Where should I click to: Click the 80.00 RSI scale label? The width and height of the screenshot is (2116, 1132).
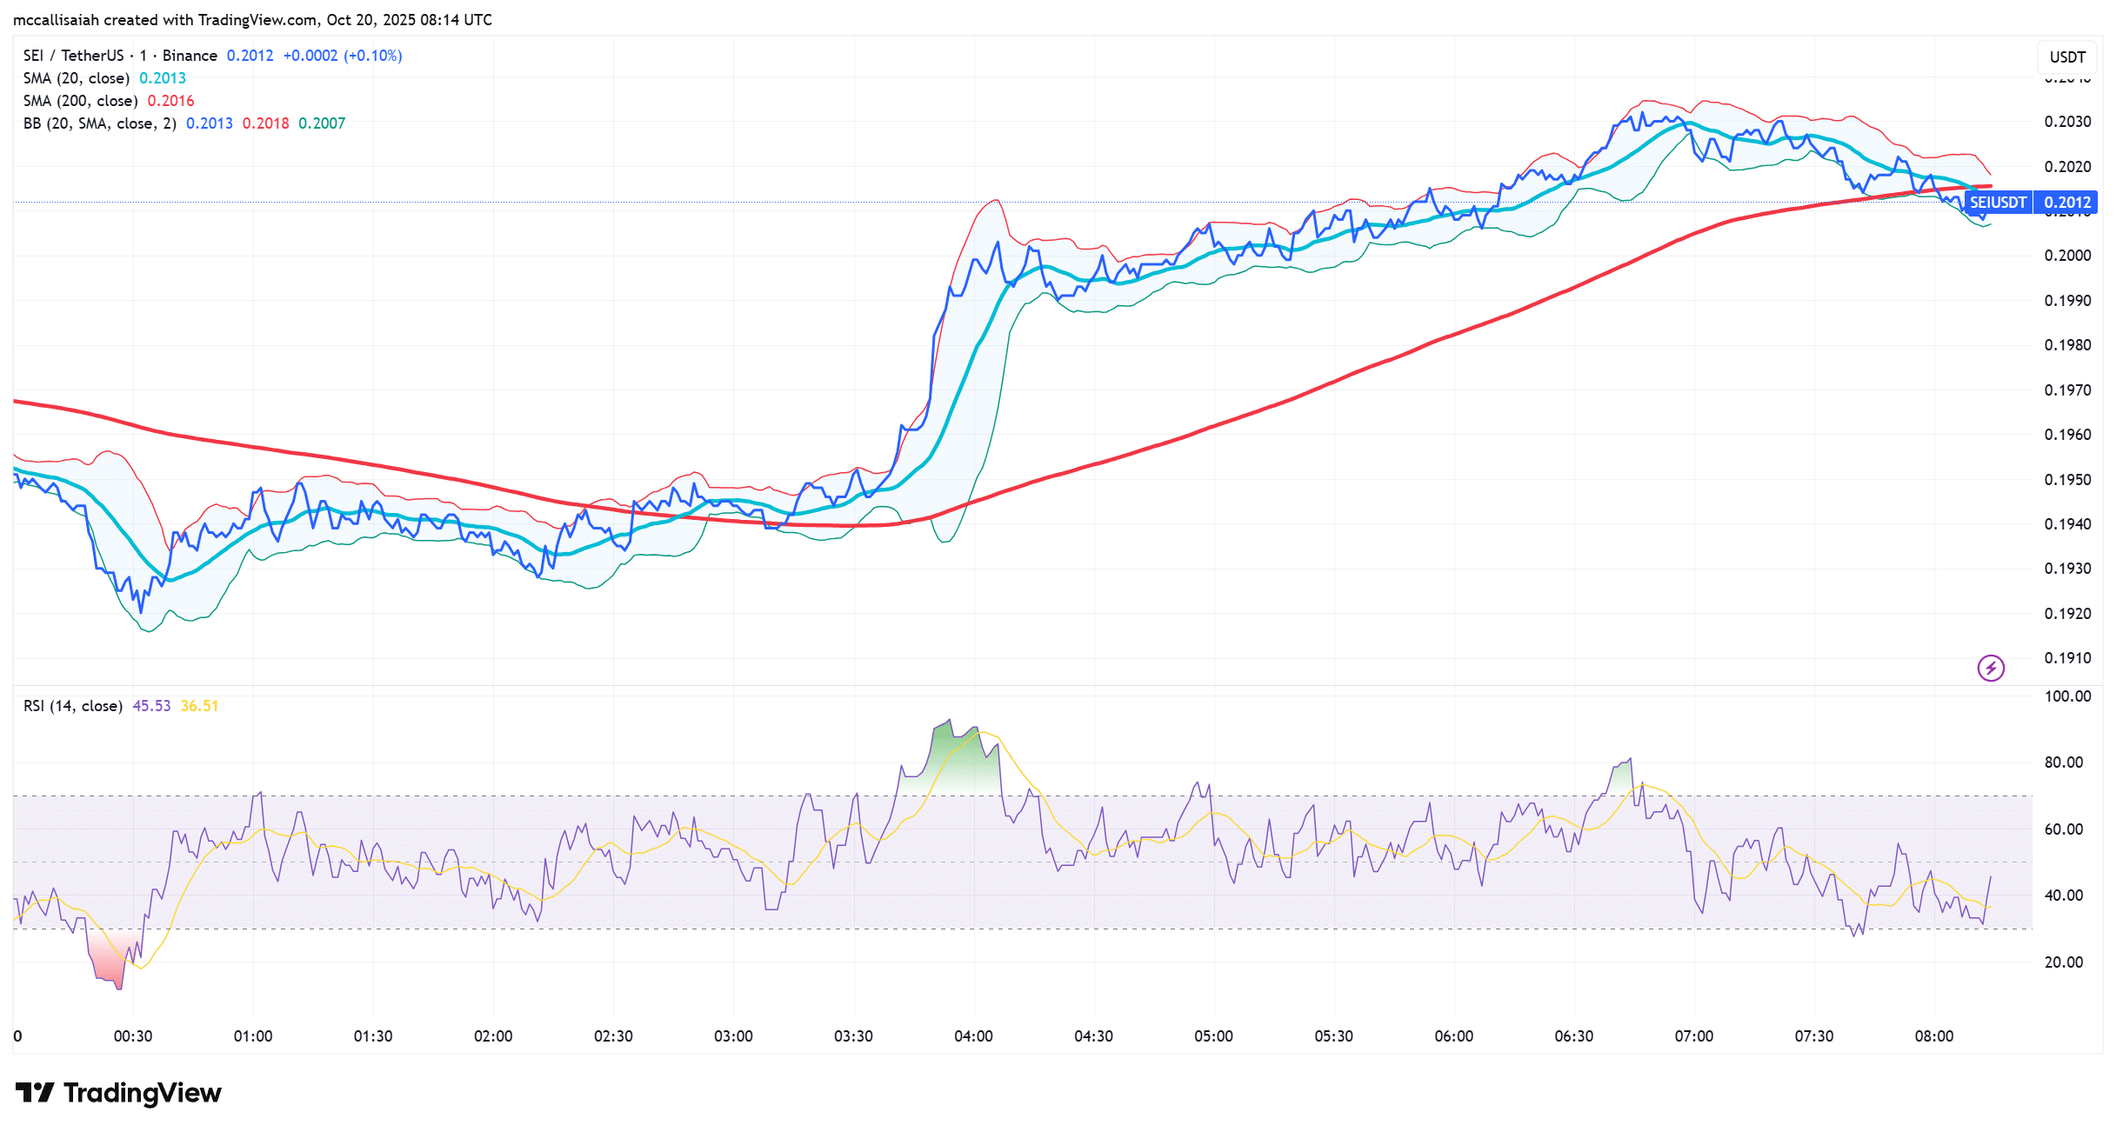click(x=2063, y=762)
